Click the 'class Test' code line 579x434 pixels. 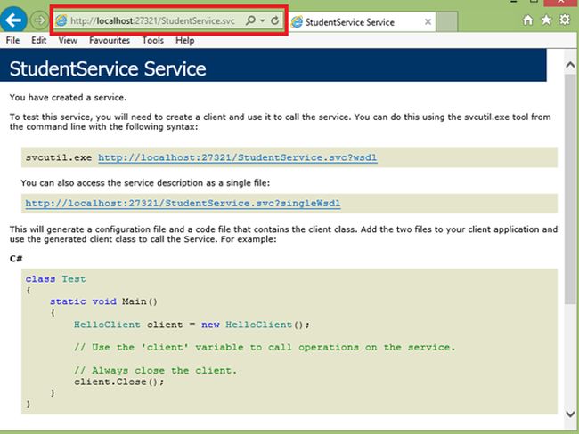pos(55,279)
